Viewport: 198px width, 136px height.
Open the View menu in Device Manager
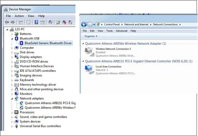click(x=31, y=16)
